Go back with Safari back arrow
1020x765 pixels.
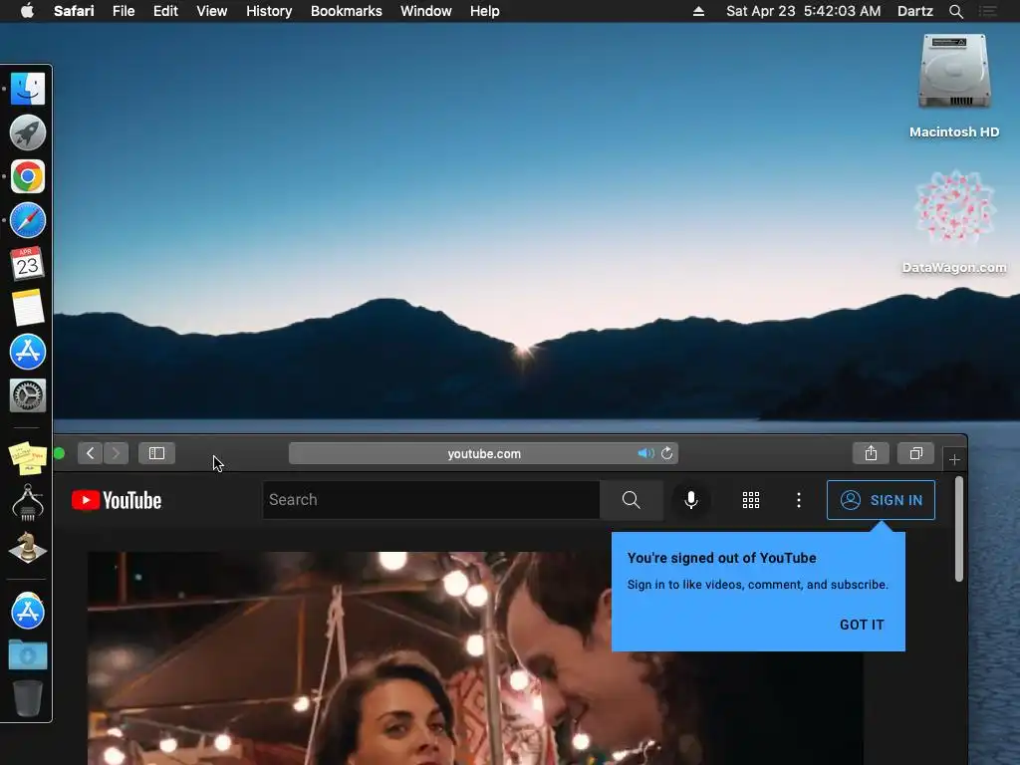[91, 453]
